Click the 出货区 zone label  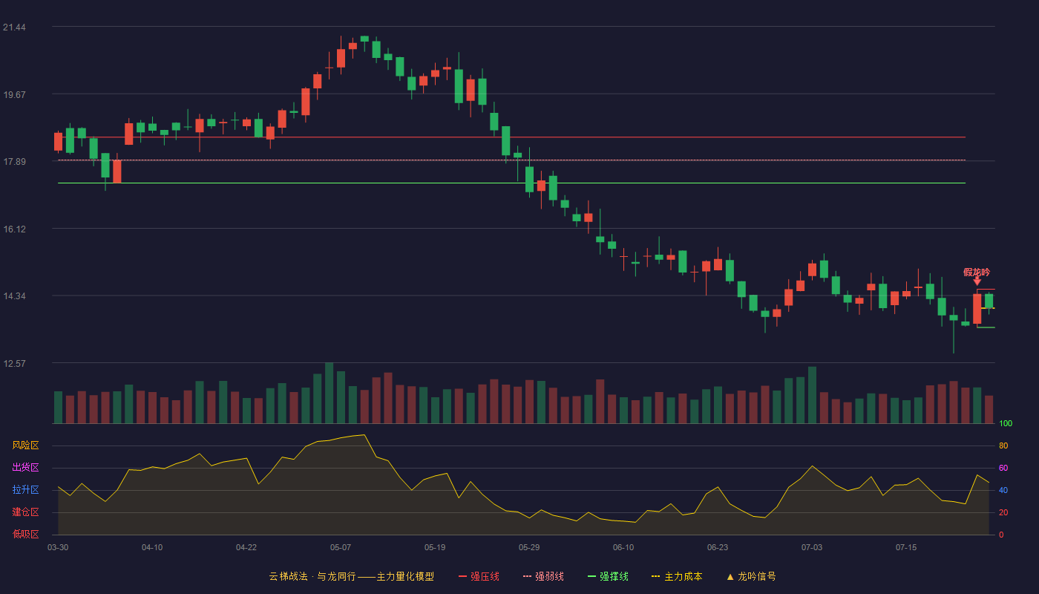pos(25,468)
